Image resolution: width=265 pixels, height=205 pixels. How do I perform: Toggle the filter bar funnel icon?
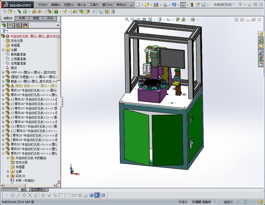(4, 31)
